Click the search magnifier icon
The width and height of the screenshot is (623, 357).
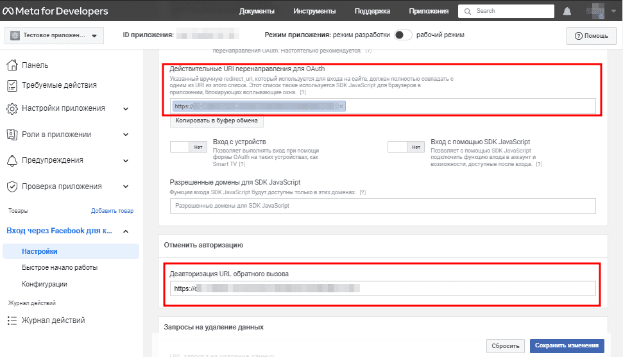(x=468, y=11)
